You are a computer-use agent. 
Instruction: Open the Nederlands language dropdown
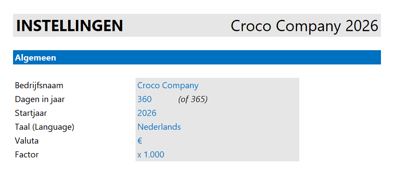click(x=159, y=127)
